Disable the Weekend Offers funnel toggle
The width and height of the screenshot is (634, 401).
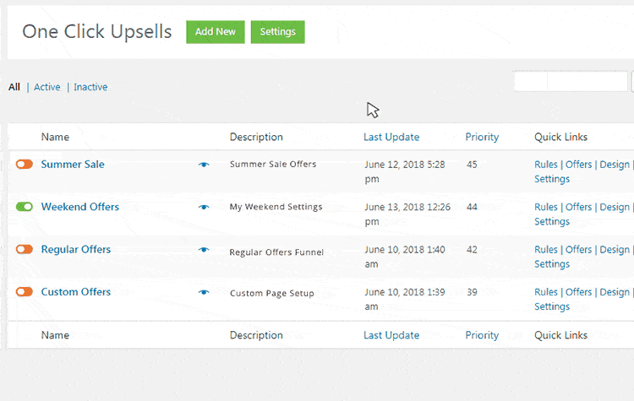(25, 207)
